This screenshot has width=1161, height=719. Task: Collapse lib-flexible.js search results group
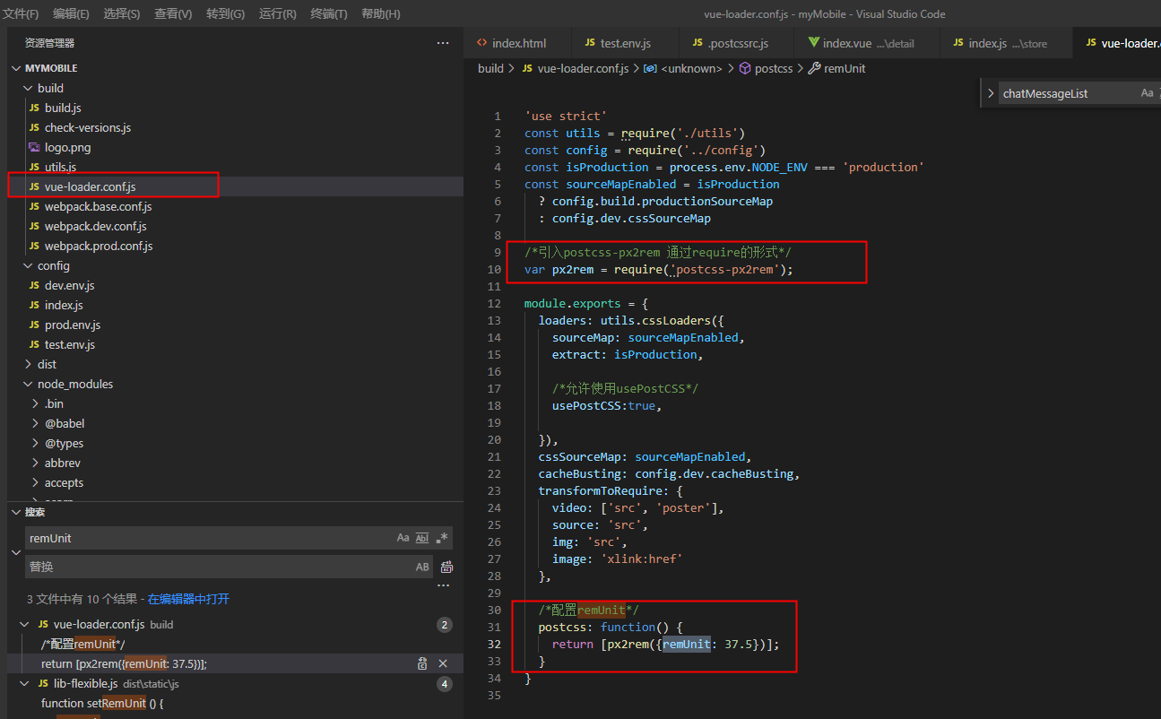(25, 683)
